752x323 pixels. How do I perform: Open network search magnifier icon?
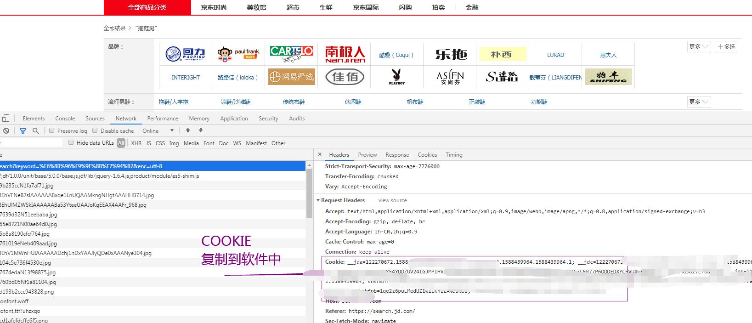(35, 131)
